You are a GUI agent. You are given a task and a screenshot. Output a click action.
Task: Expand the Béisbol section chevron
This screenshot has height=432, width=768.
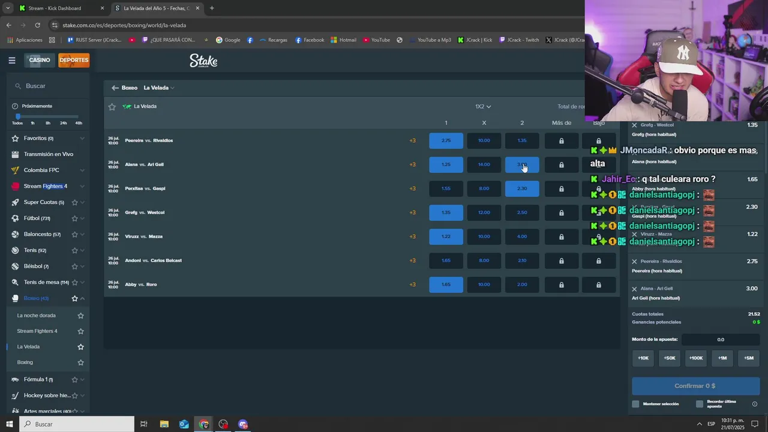[x=82, y=266]
